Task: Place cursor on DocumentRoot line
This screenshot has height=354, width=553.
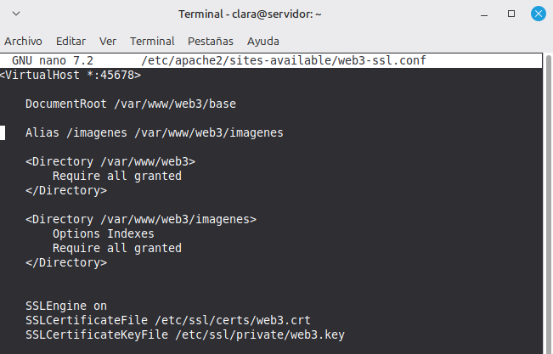Action: 130,104
